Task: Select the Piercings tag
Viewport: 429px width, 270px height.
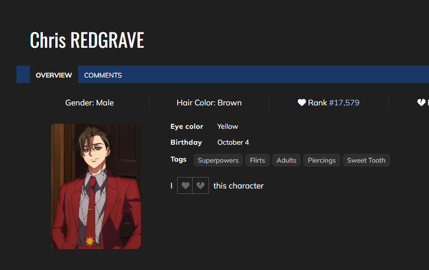Action: coord(322,160)
